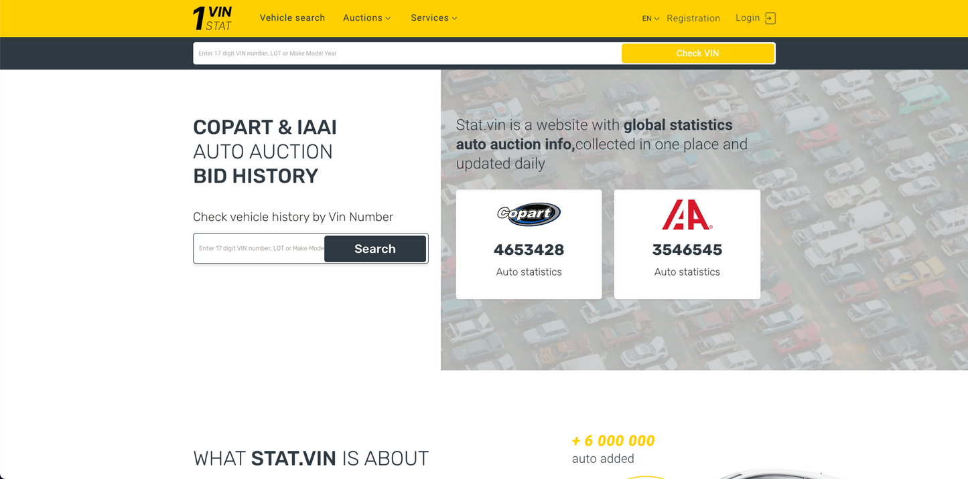Image resolution: width=968 pixels, height=479 pixels.
Task: Select the Copart 4653428 statistics number
Action: pyautogui.click(x=529, y=250)
